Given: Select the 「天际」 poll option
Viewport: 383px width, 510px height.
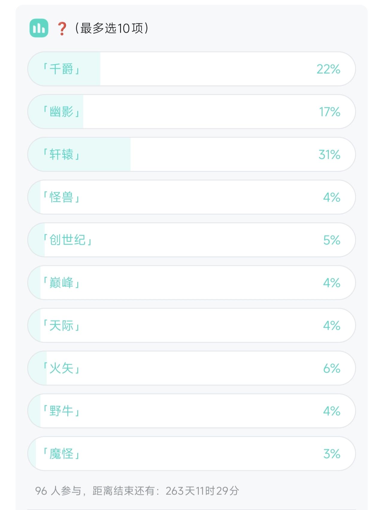Looking at the screenshot, I should (61, 326).
